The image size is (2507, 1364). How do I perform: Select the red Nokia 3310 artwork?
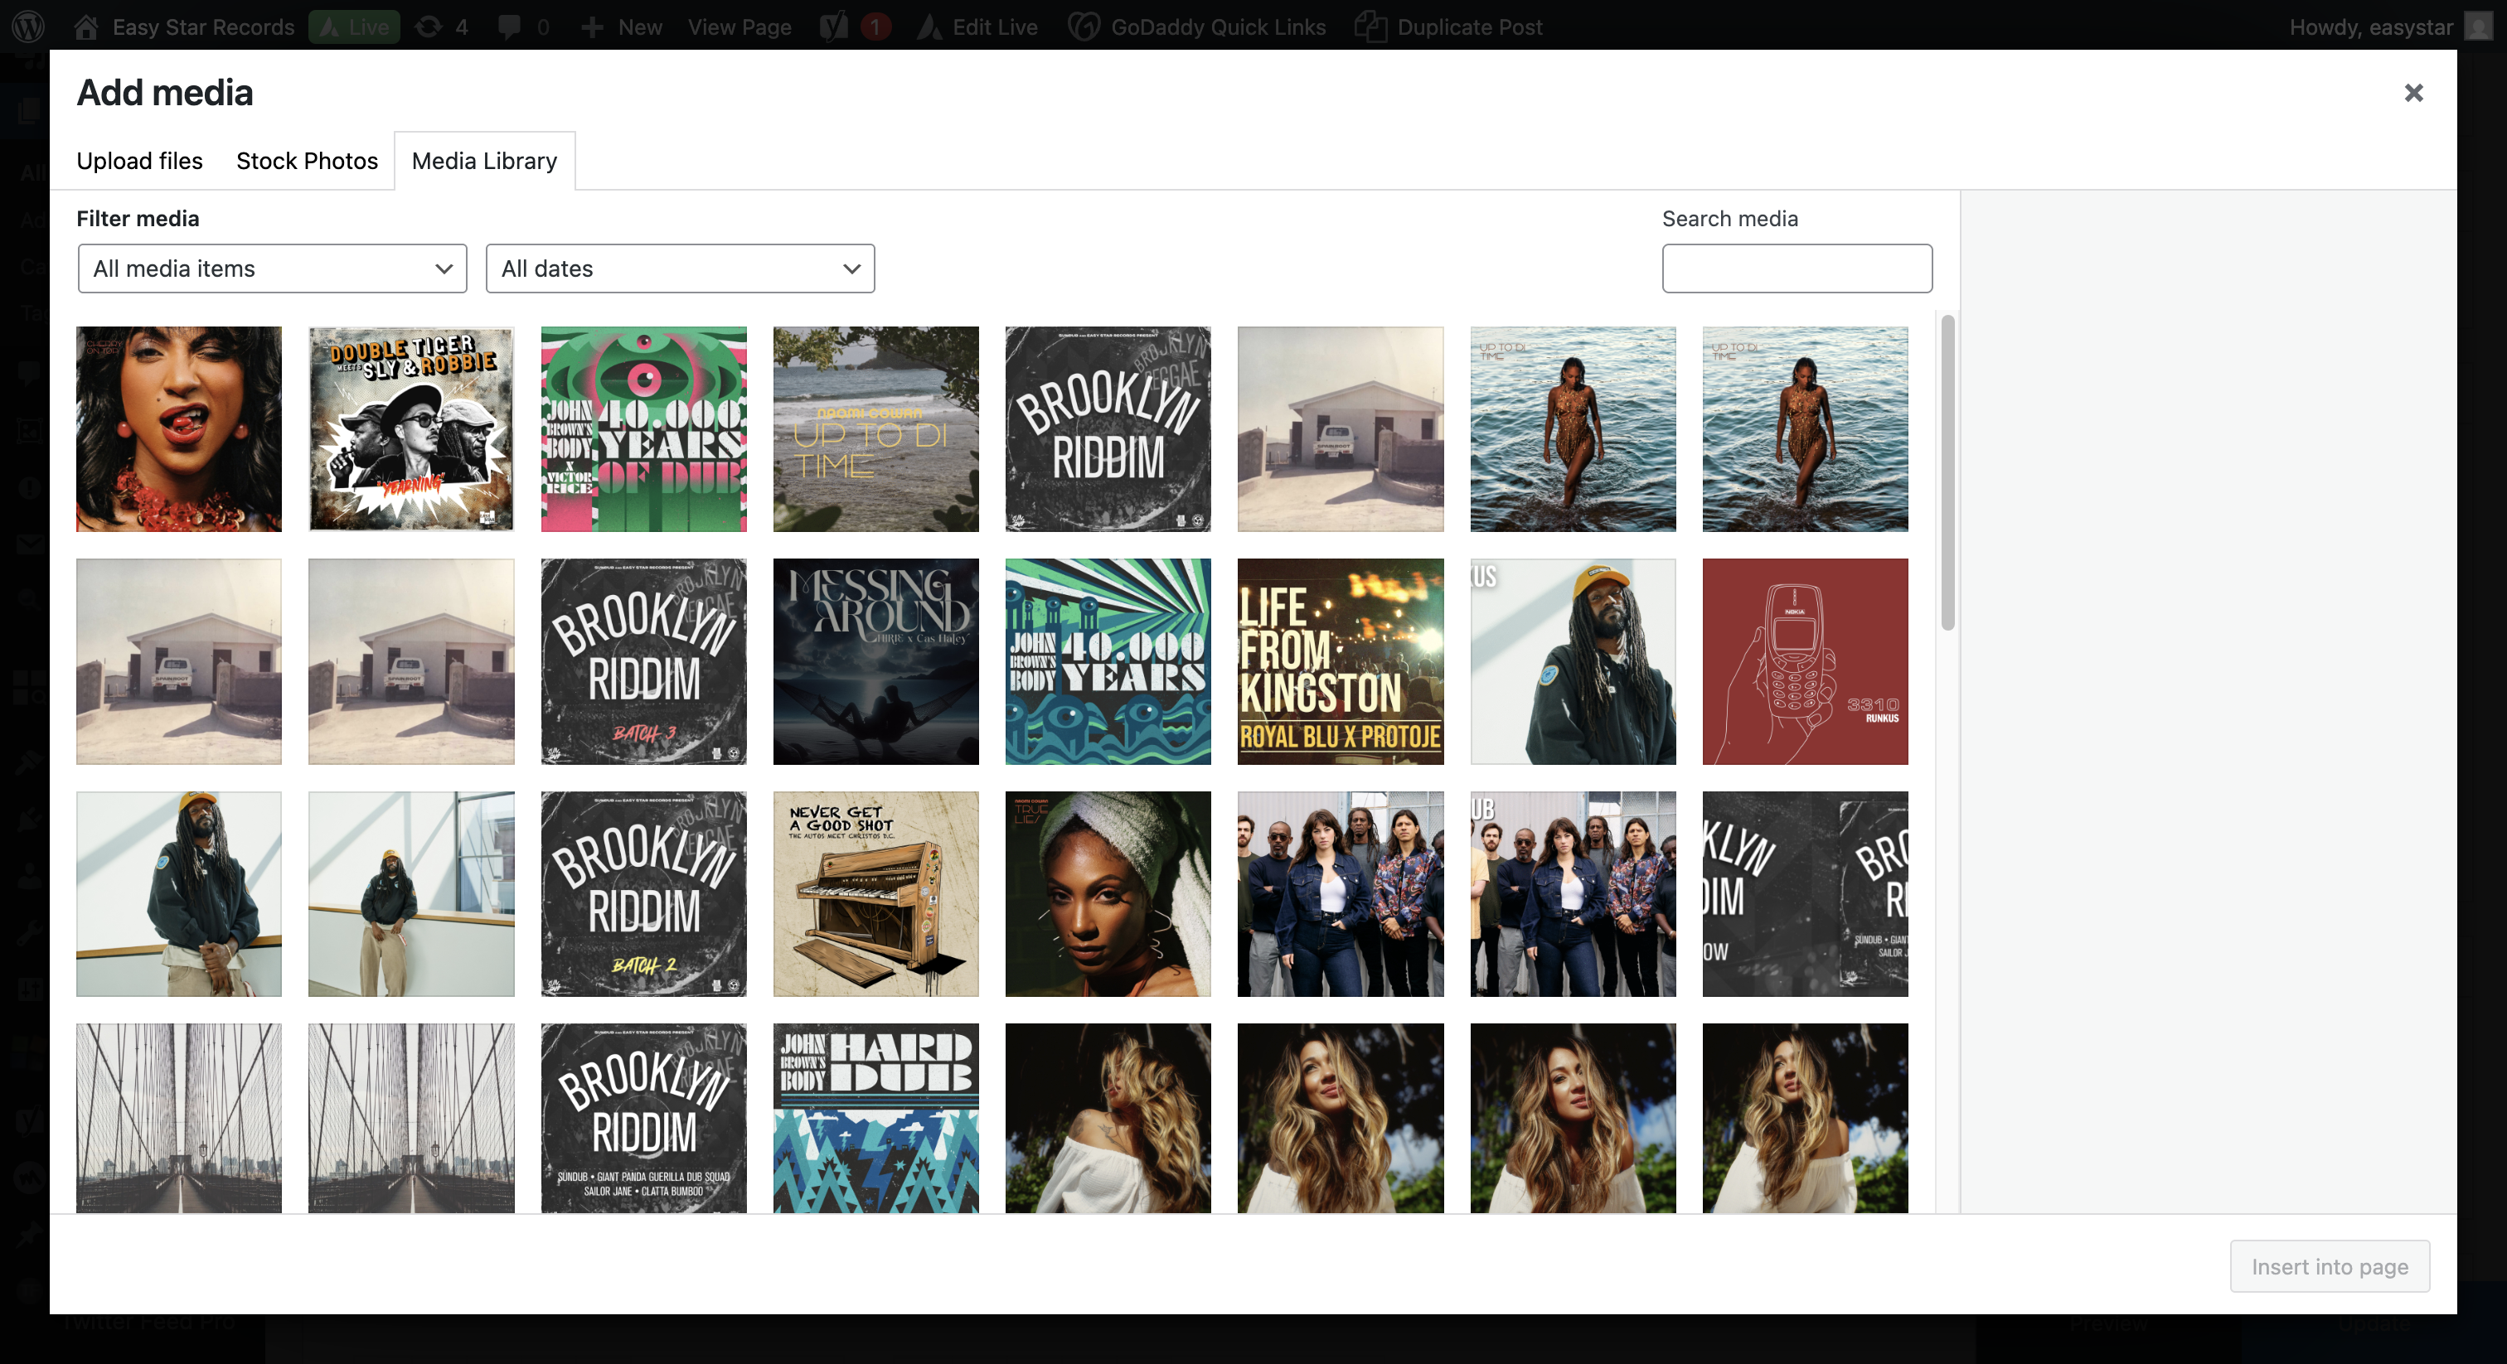1806,661
